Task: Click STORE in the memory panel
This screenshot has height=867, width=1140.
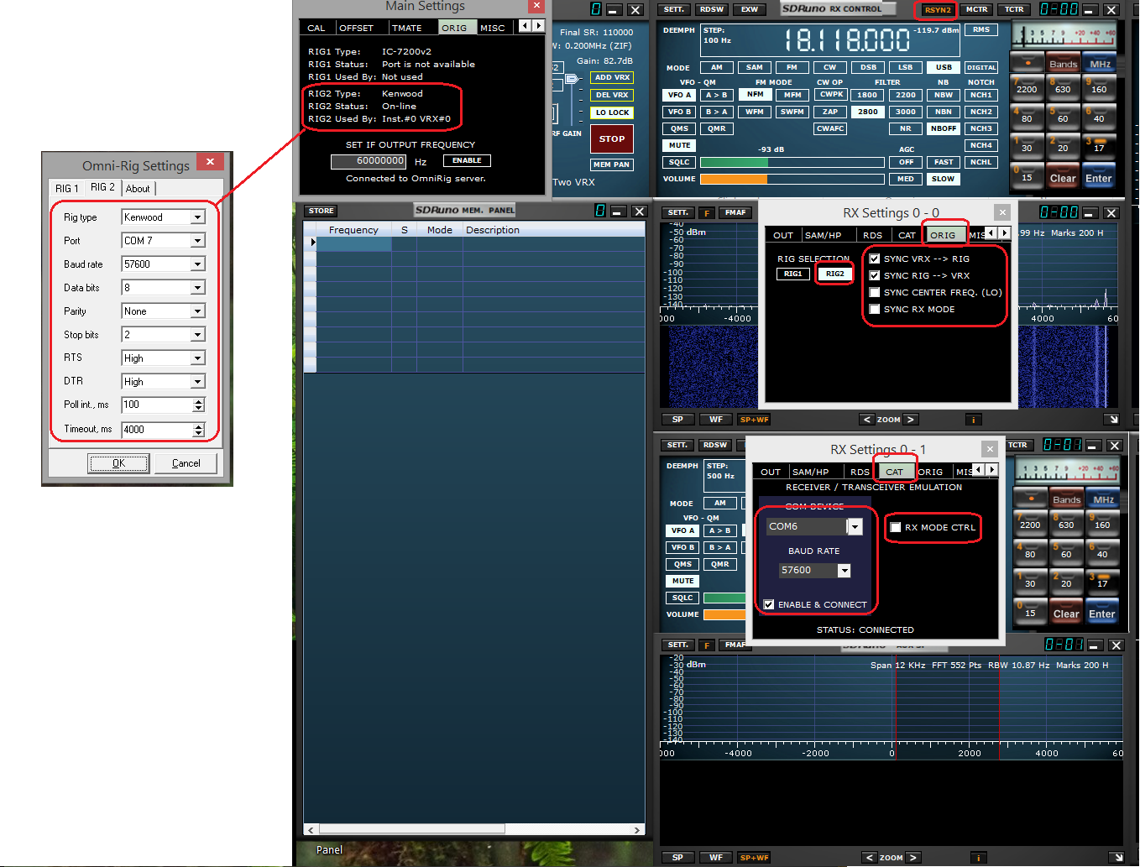Action: (321, 211)
